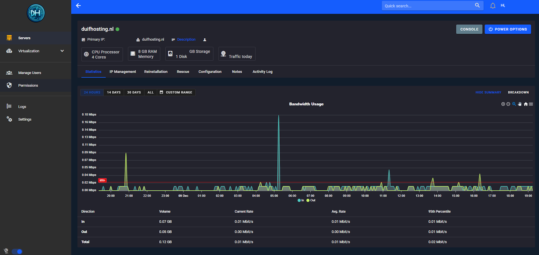This screenshot has width=539, height=255.
Task: Click the Servers icon in the sidebar
Action: tap(9, 38)
